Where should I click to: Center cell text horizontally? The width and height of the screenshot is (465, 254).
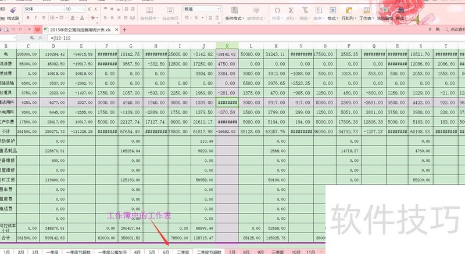pyautogui.click(x=112, y=18)
